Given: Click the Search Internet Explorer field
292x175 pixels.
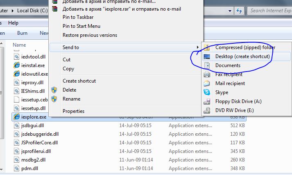Looking at the screenshot, I should (x=270, y=11).
